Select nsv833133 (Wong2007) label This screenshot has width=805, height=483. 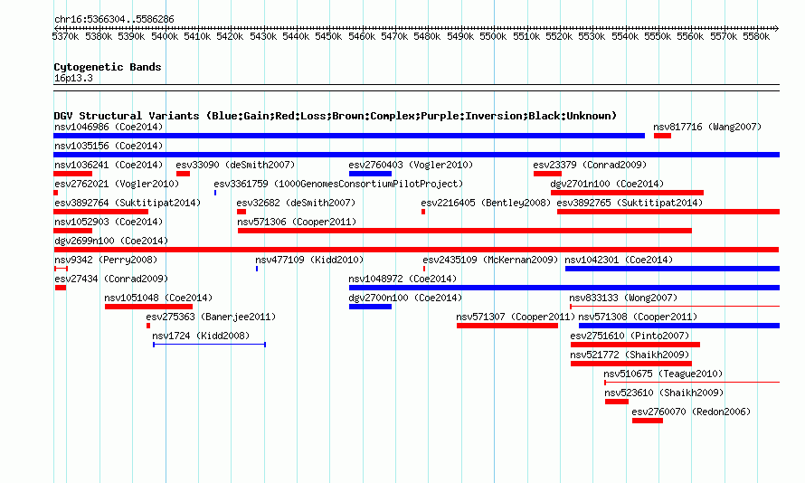coord(623,298)
